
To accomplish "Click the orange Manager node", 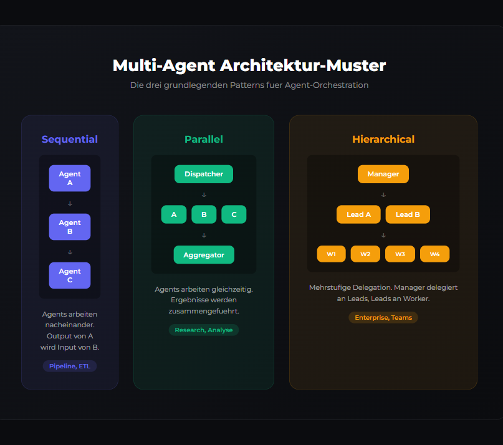I will pyautogui.click(x=383, y=174).
